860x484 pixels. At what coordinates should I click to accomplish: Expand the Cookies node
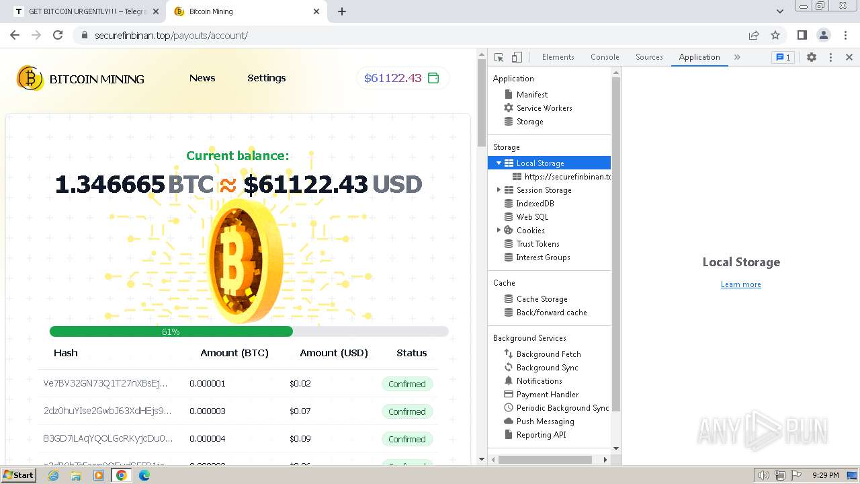pyautogui.click(x=499, y=231)
